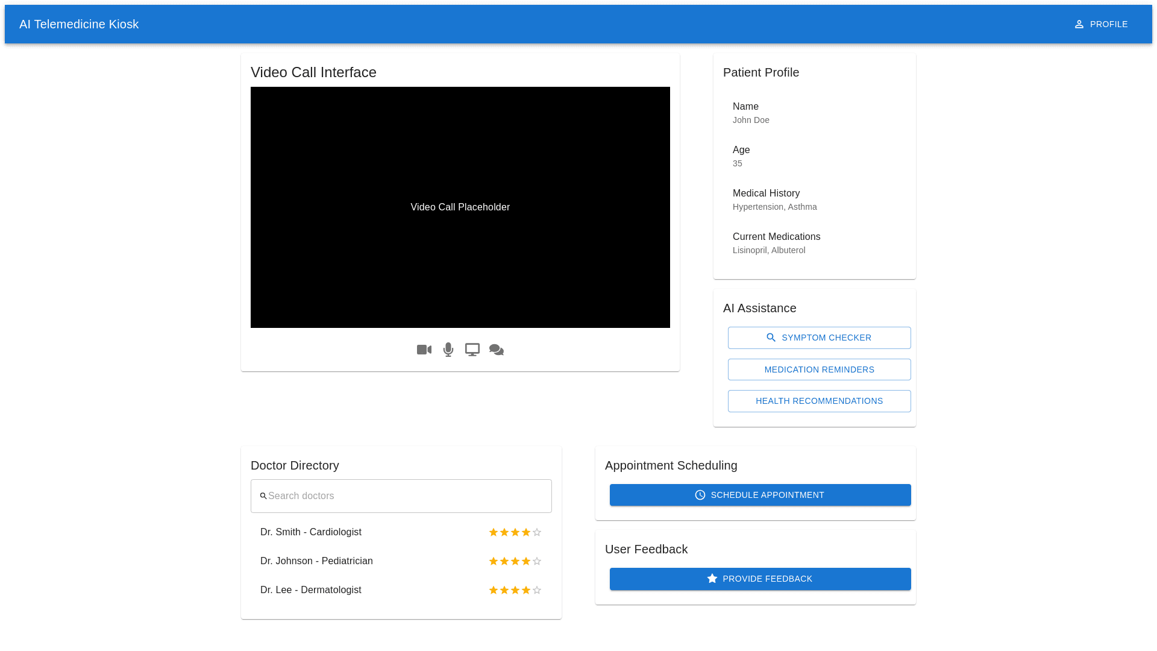1157x651 pixels.
Task: Click the search icon on Symptom Checker
Action: pos(771,338)
